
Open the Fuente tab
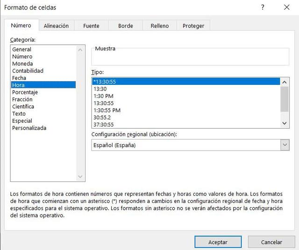tap(91, 26)
